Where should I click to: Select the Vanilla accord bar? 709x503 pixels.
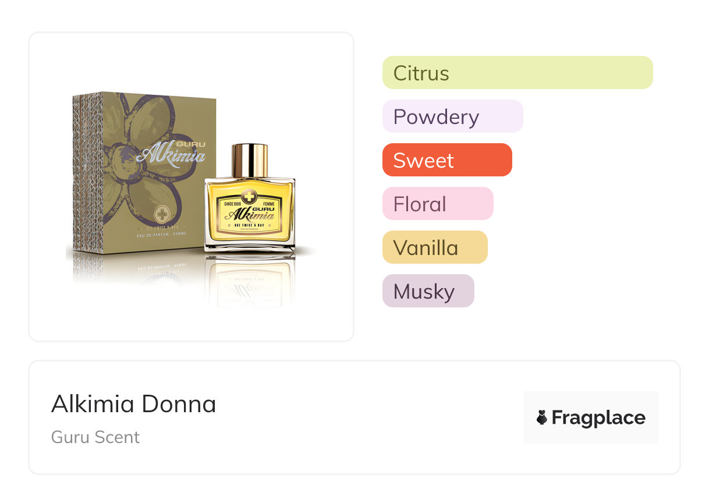[x=434, y=247]
